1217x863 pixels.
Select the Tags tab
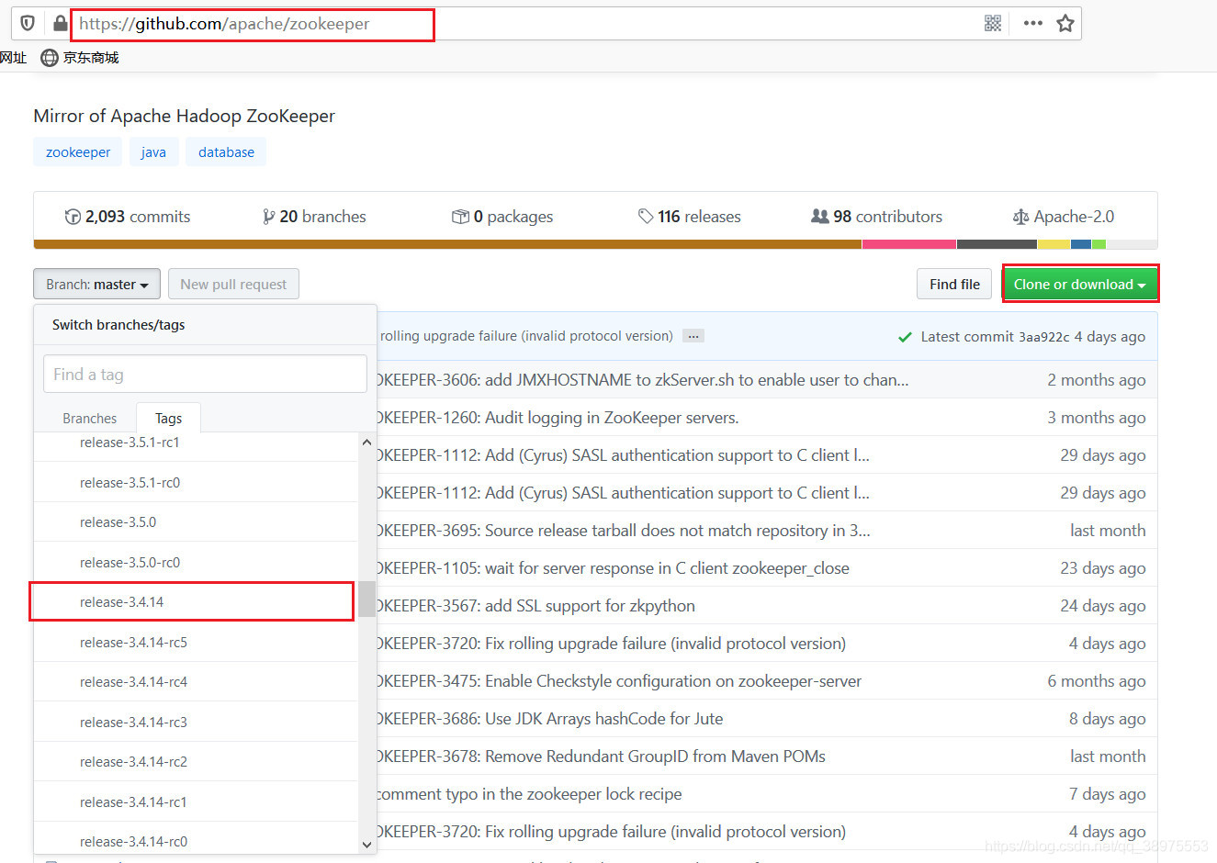coord(169,418)
